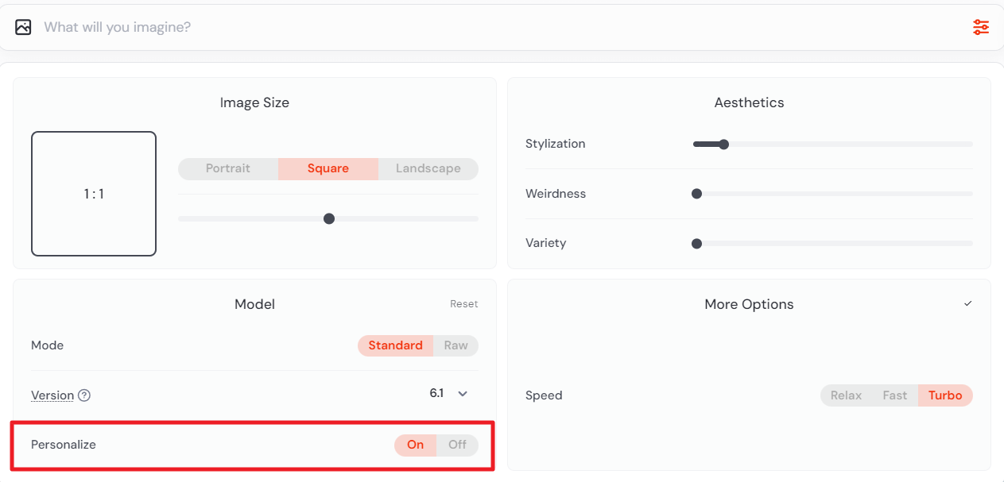Screen dimensions: 1004x482
Task: Turn Personalize Off
Action: (x=457, y=445)
